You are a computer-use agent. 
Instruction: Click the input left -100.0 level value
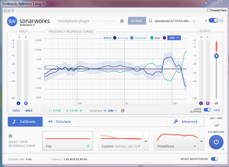(x=16, y=110)
